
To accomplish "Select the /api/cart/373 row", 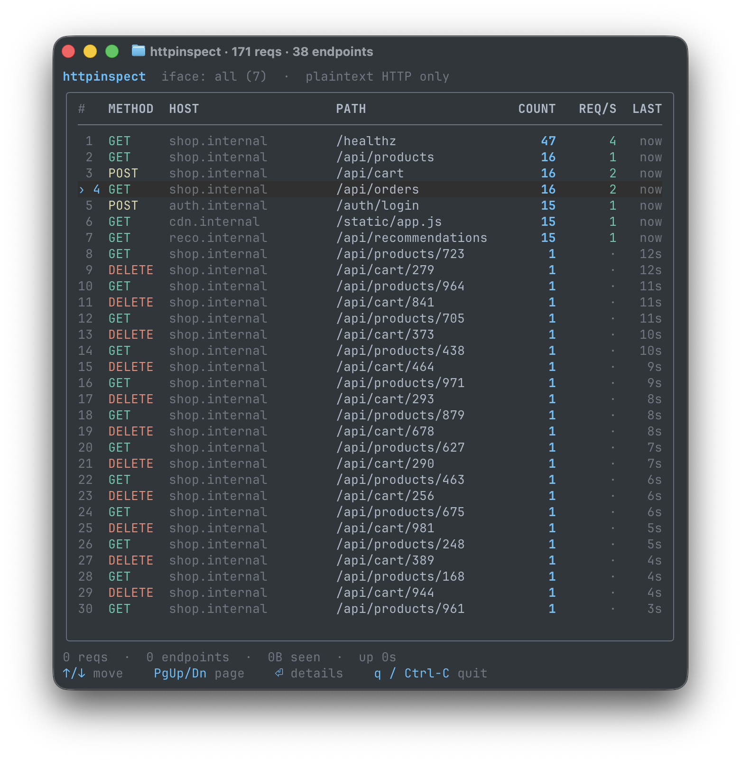I will [x=370, y=334].
